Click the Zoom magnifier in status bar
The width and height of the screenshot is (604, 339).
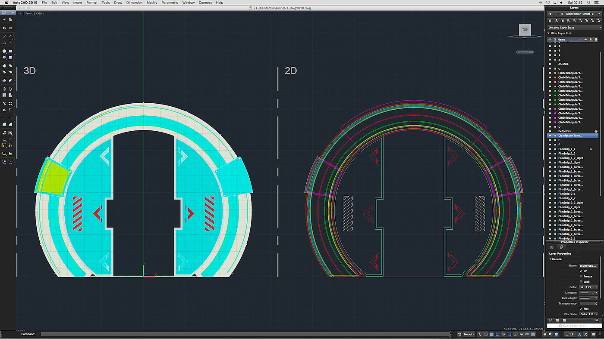click(551, 334)
